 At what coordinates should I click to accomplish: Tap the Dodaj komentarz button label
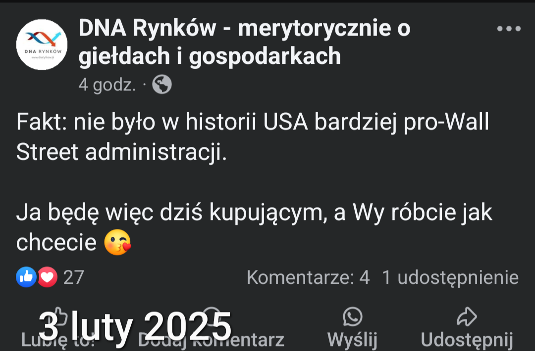coord(211,340)
